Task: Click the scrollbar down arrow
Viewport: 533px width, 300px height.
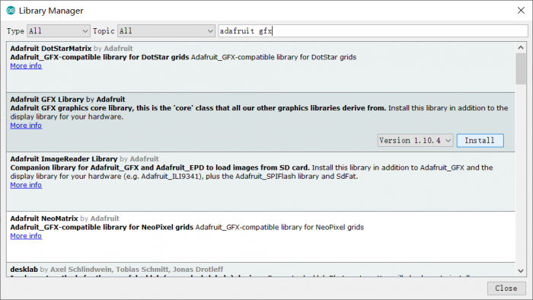Action: coord(520,271)
